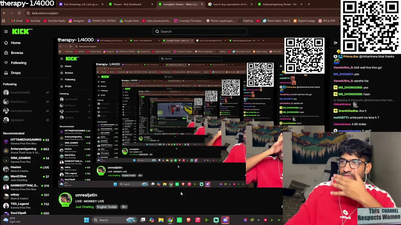Click the Kick search field
This screenshot has width=401, height=225.
pos(200,32)
